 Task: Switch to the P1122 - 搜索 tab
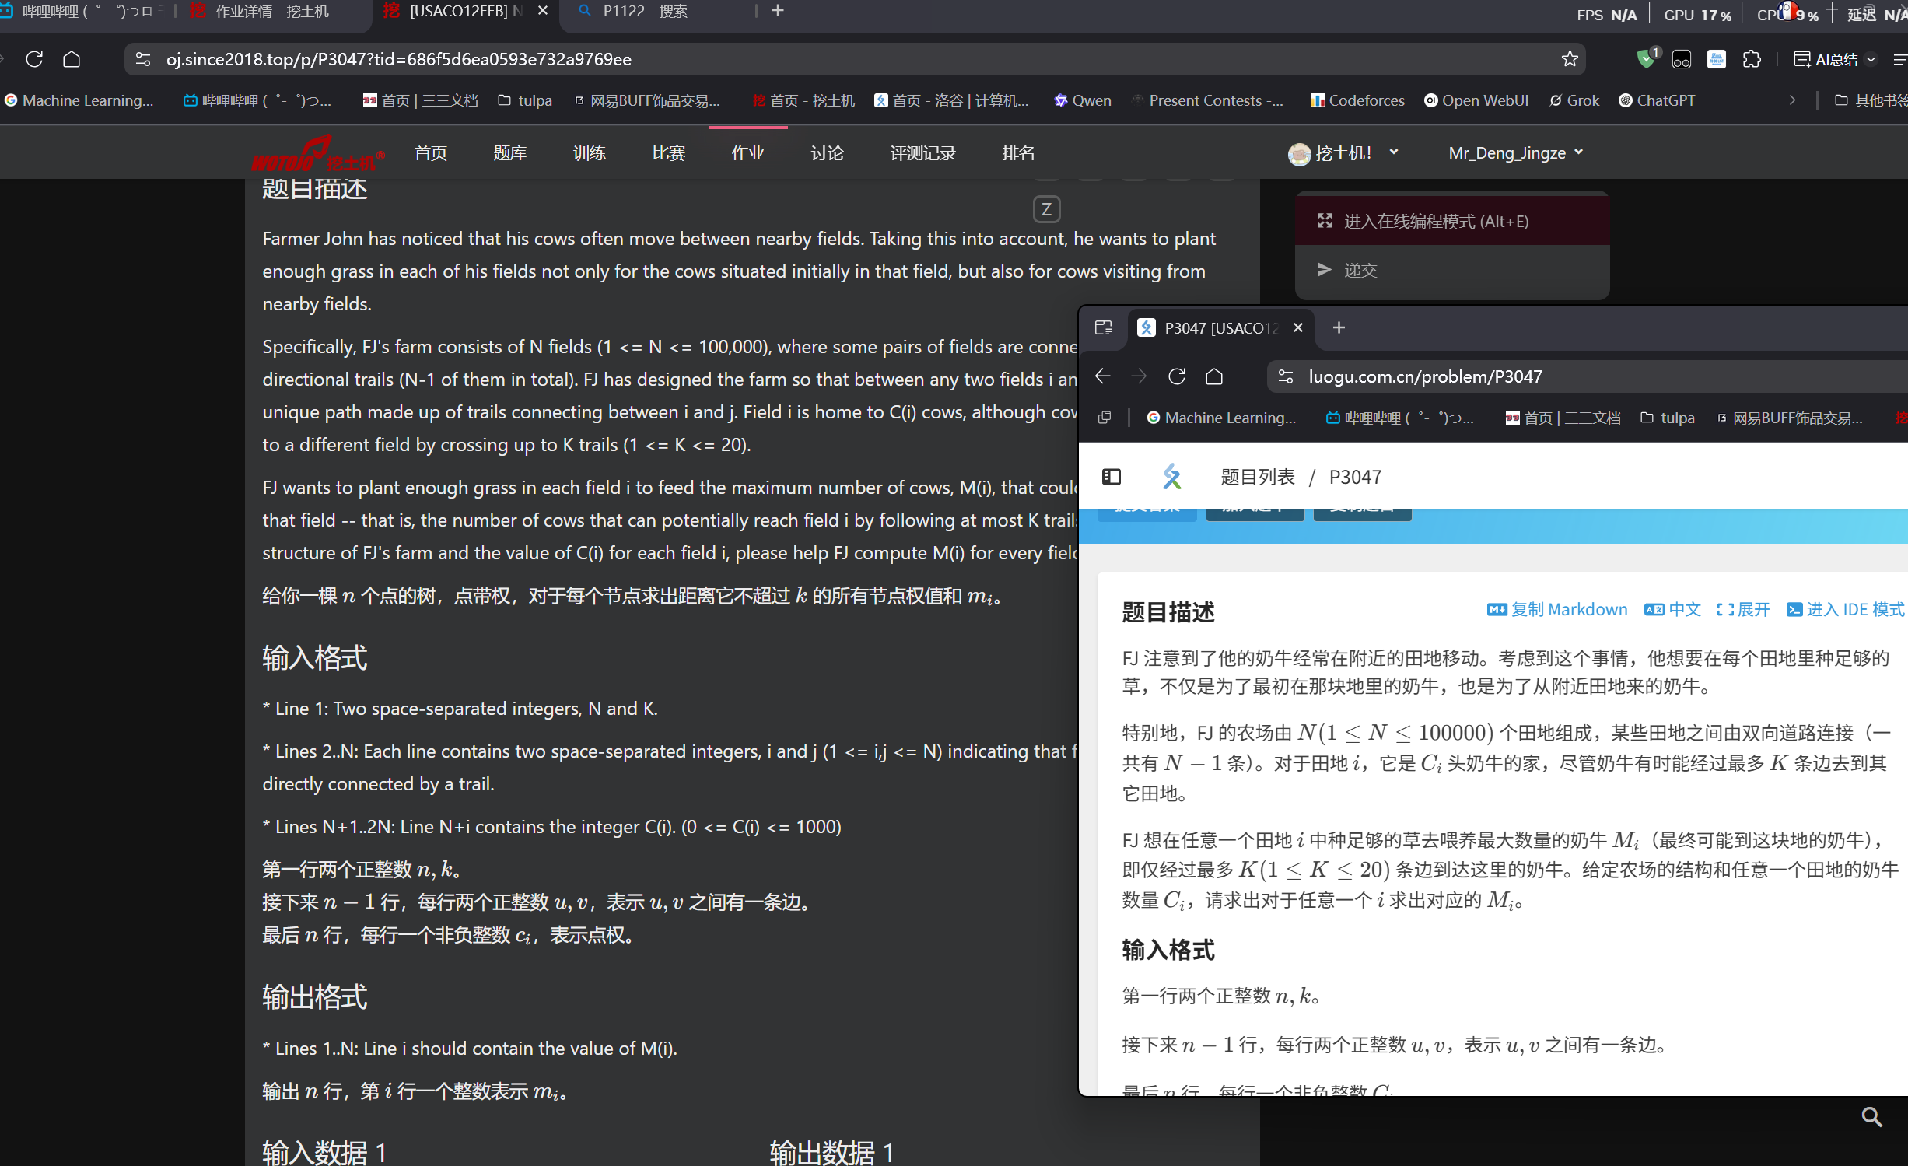pyautogui.click(x=645, y=12)
